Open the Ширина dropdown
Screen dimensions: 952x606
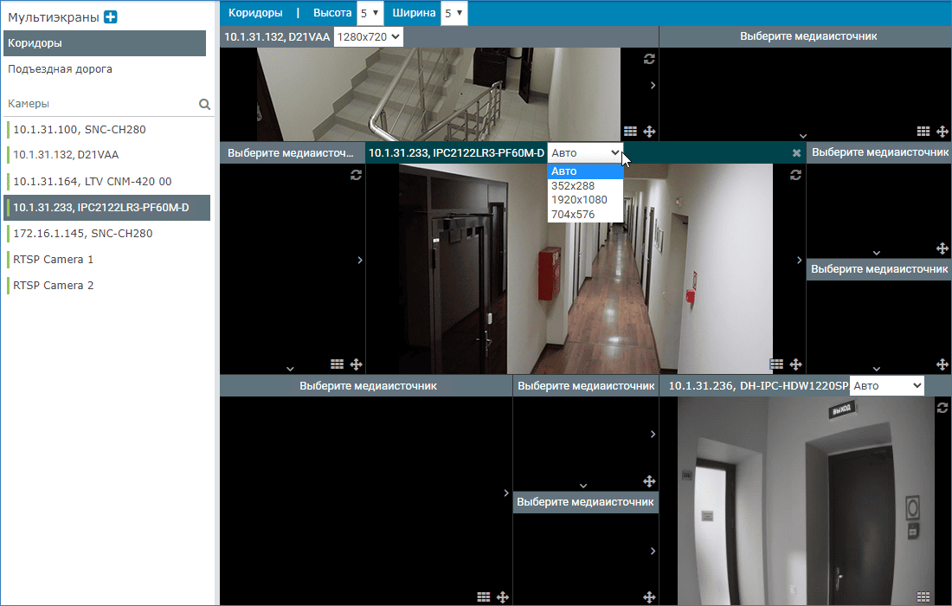click(454, 13)
